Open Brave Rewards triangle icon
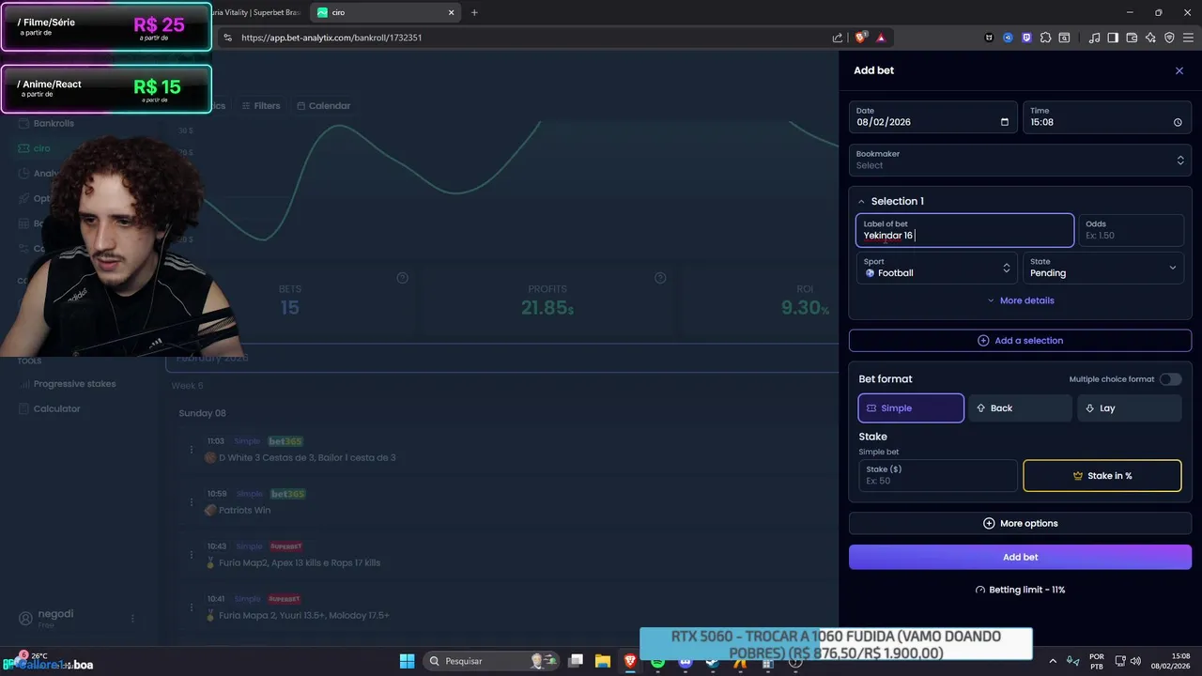1202x676 pixels. tap(881, 38)
